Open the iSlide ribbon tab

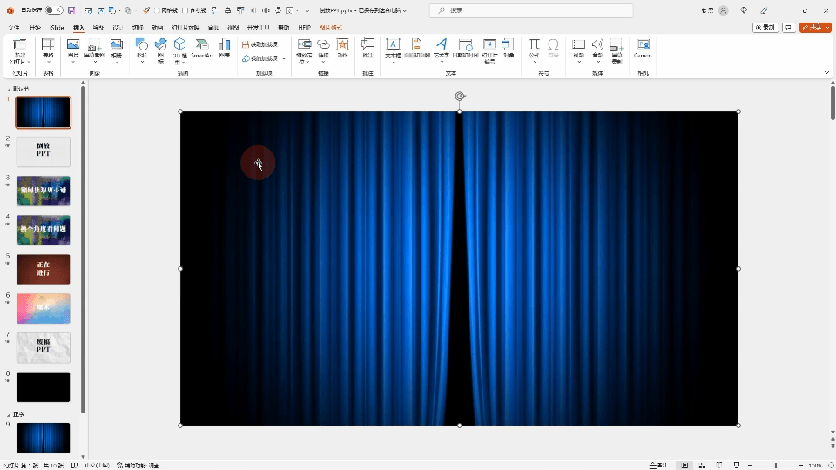[x=57, y=28]
